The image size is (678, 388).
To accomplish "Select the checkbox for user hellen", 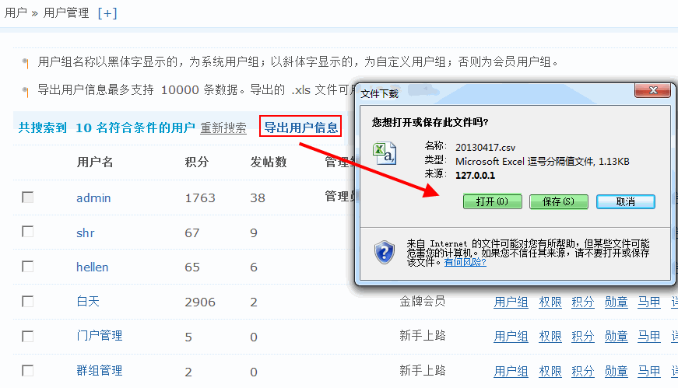I will pos(28,267).
